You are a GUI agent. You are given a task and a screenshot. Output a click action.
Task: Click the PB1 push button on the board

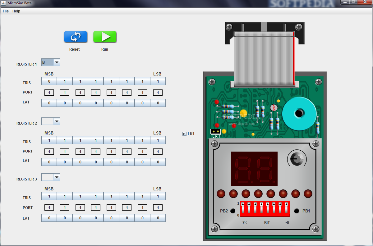(x=297, y=211)
